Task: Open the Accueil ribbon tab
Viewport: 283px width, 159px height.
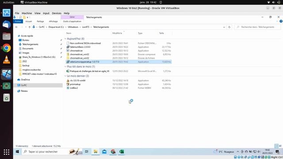Action: coord(28,21)
